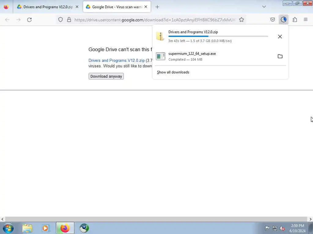
Task: View site security padlock info
Action: [69, 19]
